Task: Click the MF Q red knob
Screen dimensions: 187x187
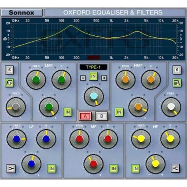Action: (108, 139)
